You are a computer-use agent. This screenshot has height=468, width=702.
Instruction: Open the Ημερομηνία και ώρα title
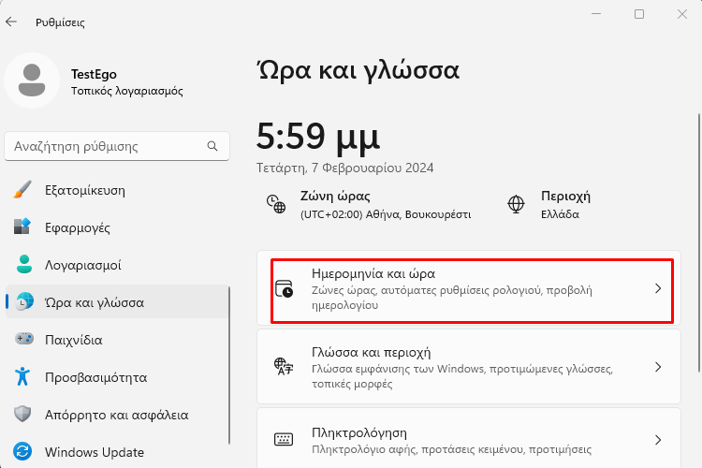click(373, 273)
